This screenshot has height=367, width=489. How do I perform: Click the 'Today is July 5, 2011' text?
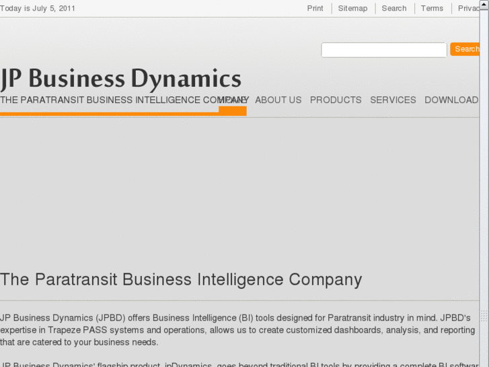[38, 9]
